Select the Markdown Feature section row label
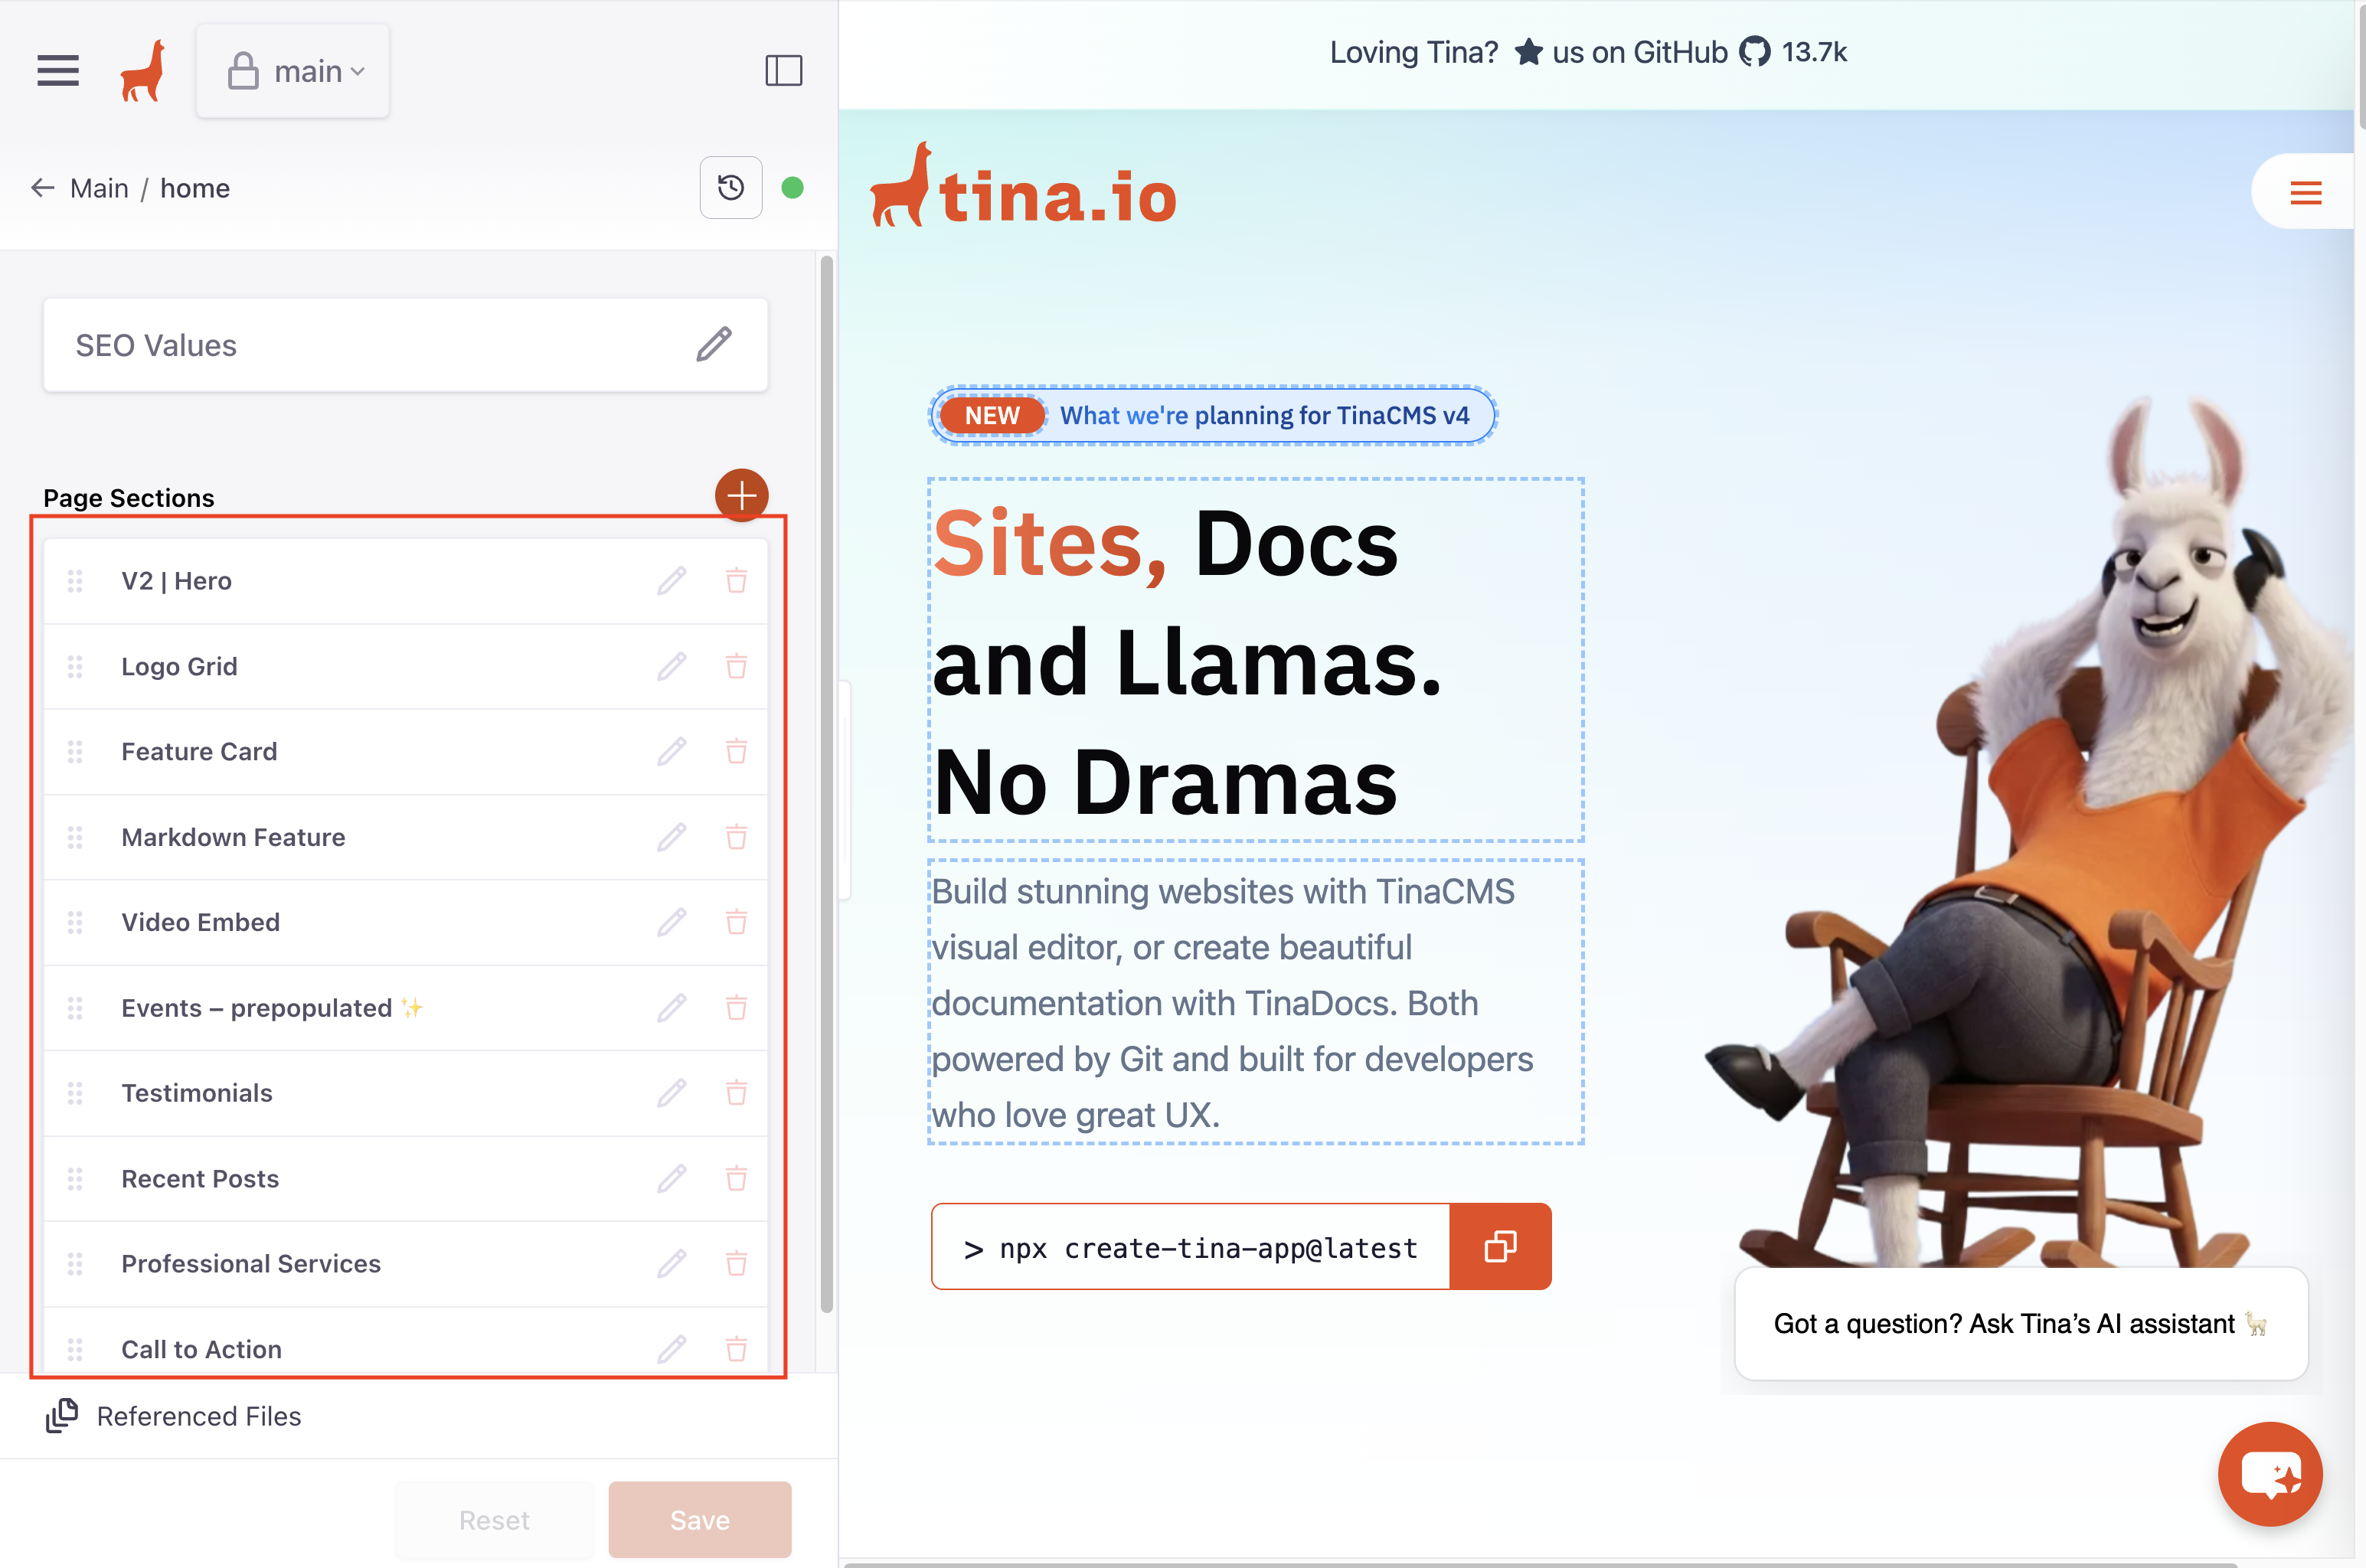 (233, 837)
